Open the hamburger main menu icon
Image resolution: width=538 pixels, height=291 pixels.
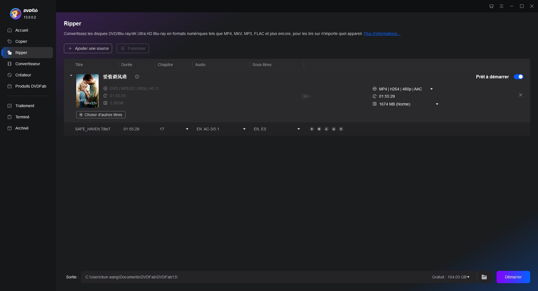(502, 6)
